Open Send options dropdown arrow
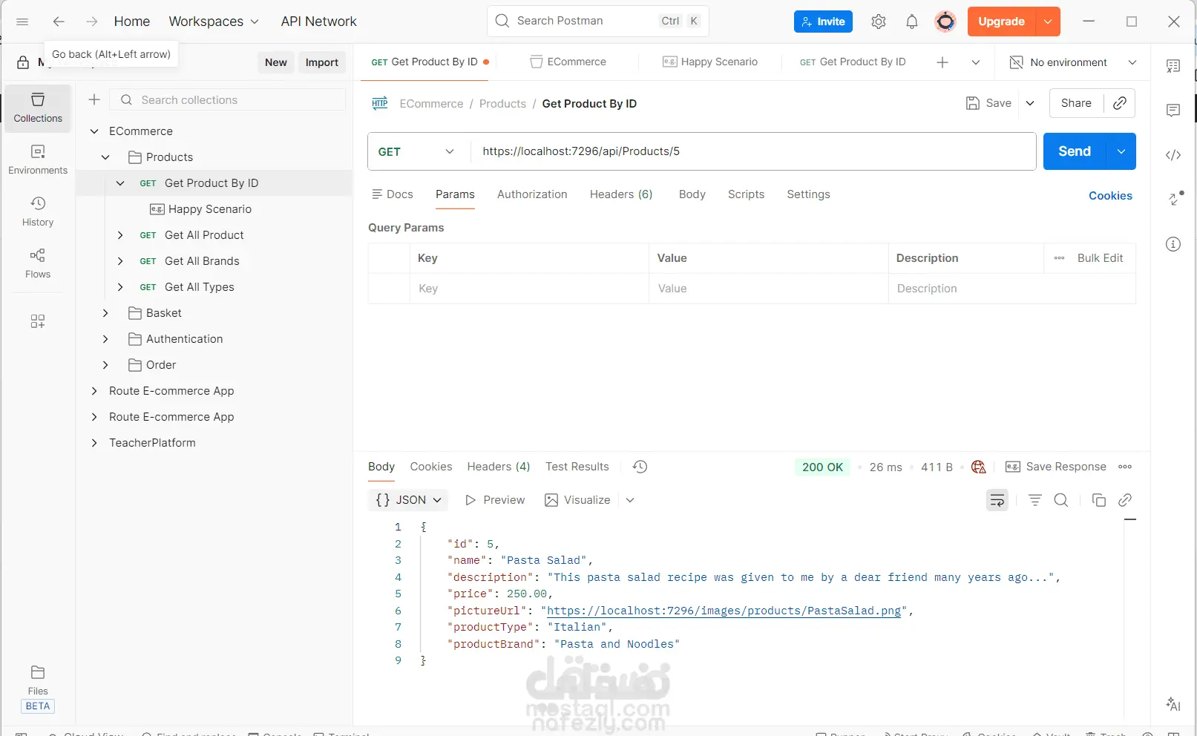This screenshot has height=736, width=1197. [x=1121, y=151]
